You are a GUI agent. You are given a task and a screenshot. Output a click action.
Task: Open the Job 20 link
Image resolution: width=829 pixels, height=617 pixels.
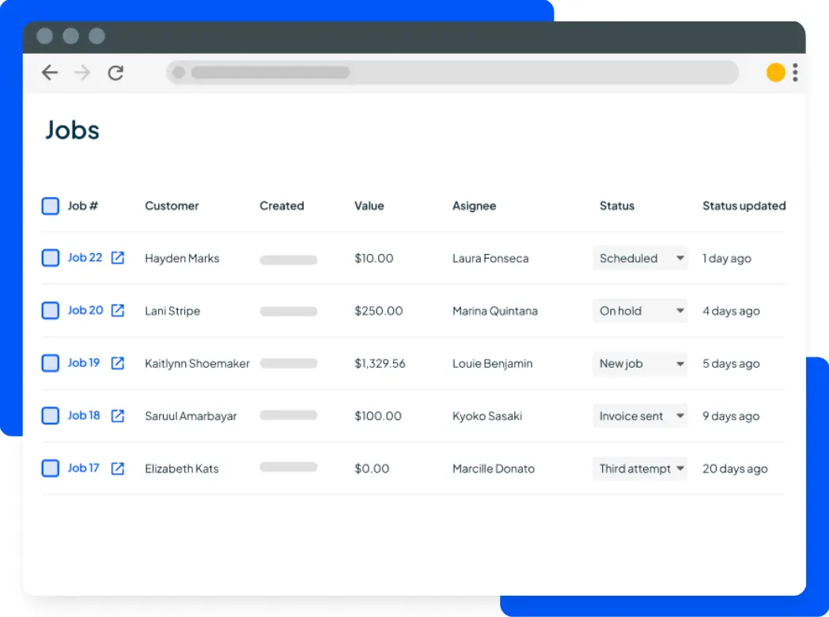[x=85, y=310]
